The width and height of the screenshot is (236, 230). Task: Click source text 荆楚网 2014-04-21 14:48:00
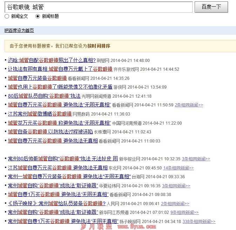[123, 61]
